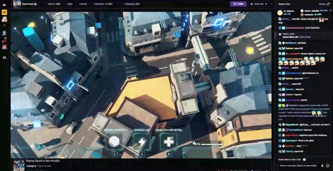Click username Ryksen in 'pepeJAM' message

click(289, 48)
